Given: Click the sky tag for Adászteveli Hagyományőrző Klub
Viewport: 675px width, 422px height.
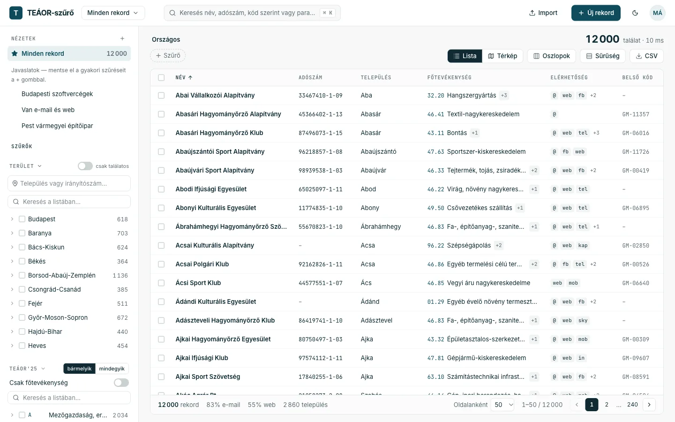Looking at the screenshot, I should click(583, 320).
